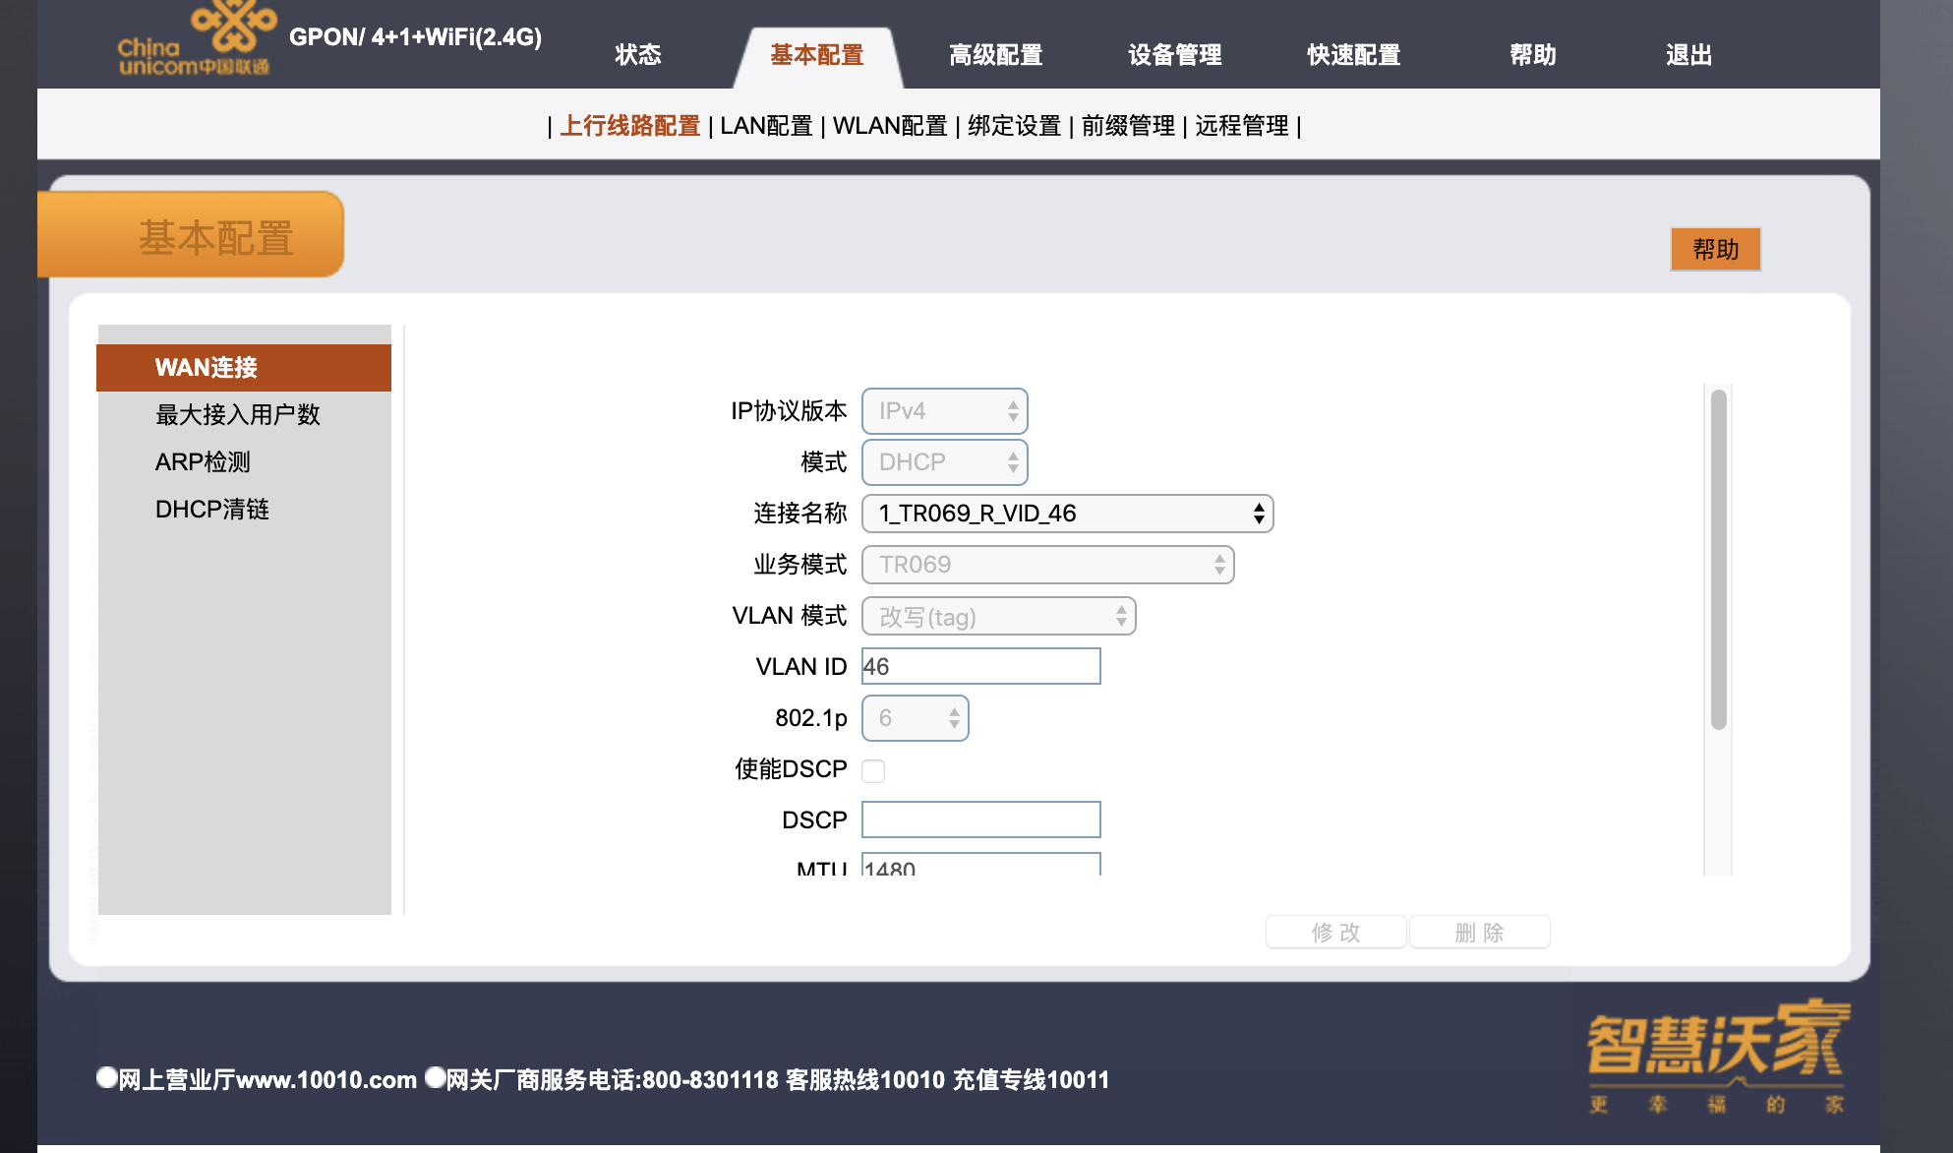Click the 使能DSCP label
Viewport: 1953px width, 1153px height.
tap(791, 769)
